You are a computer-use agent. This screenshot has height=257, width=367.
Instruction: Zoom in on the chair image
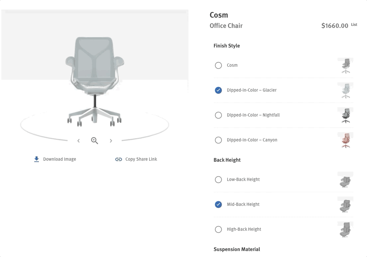95,141
